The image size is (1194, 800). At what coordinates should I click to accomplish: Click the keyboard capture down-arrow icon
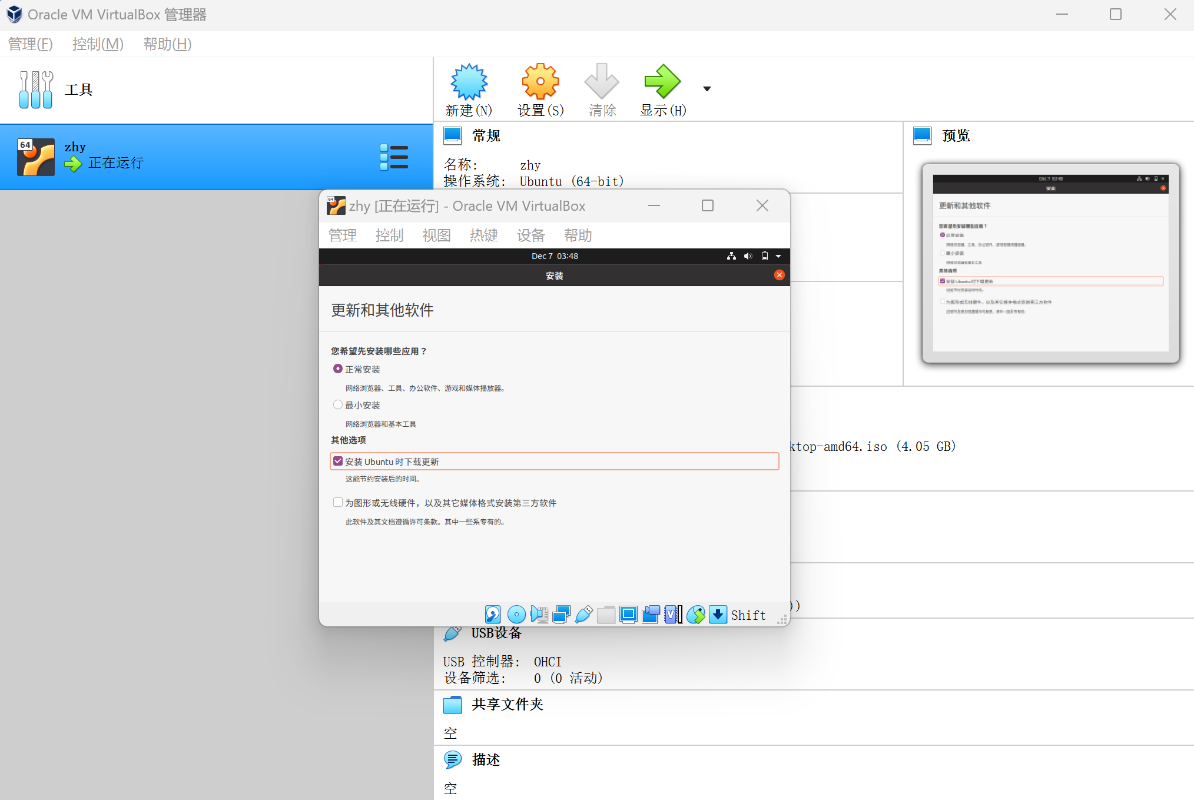(718, 615)
